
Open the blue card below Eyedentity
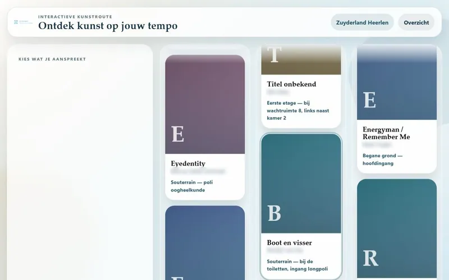205,243
